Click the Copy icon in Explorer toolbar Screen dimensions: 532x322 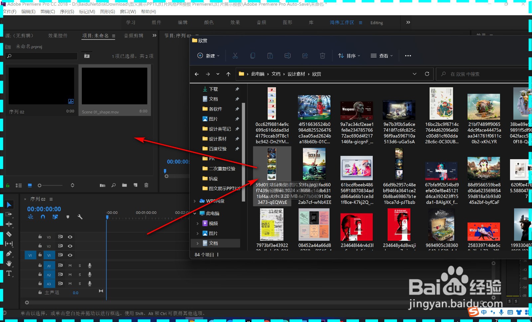pos(253,56)
